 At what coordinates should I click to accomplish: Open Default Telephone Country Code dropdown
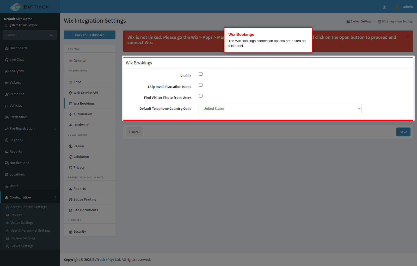(280, 108)
